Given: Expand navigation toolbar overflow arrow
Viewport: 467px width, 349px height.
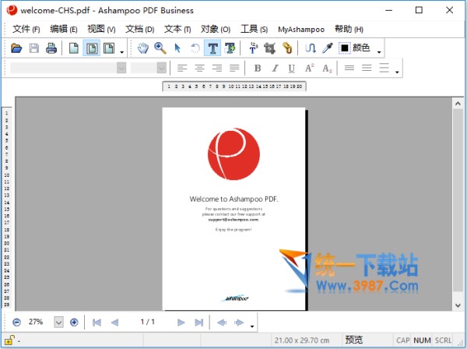Looking at the screenshot, I should [252, 326].
